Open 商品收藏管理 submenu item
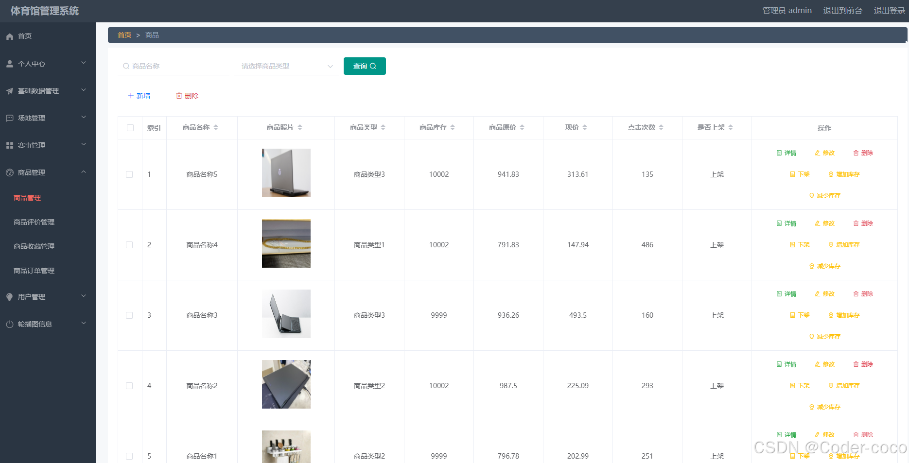The image size is (909, 463). coord(34,246)
